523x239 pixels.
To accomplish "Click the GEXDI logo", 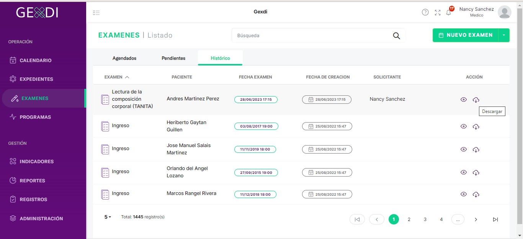I will tap(37, 13).
